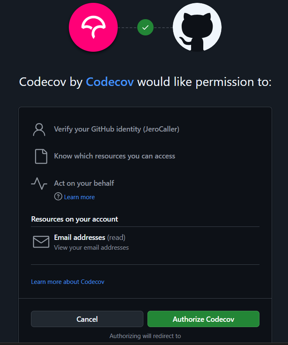
Task: Click the Email addresses permission title
Action: pos(79,237)
